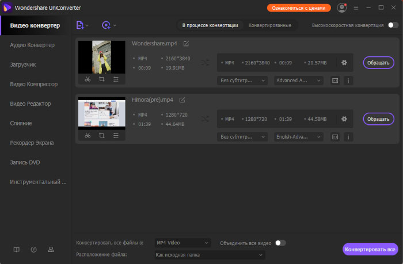Click the crop icon under Filmora(pre).mp4 thumbnail
The height and width of the screenshot is (264, 403).
click(x=101, y=136)
